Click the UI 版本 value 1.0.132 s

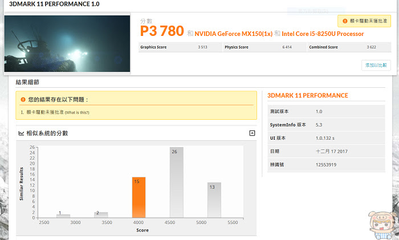pyautogui.click(x=325, y=138)
